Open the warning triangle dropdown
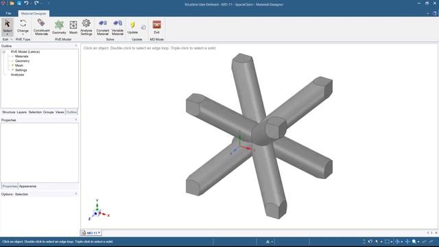 tap(272, 242)
